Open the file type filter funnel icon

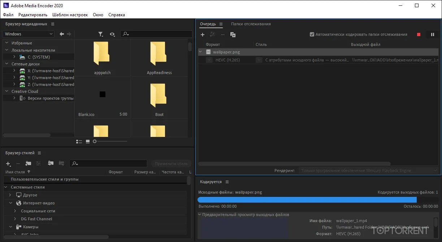(101, 34)
